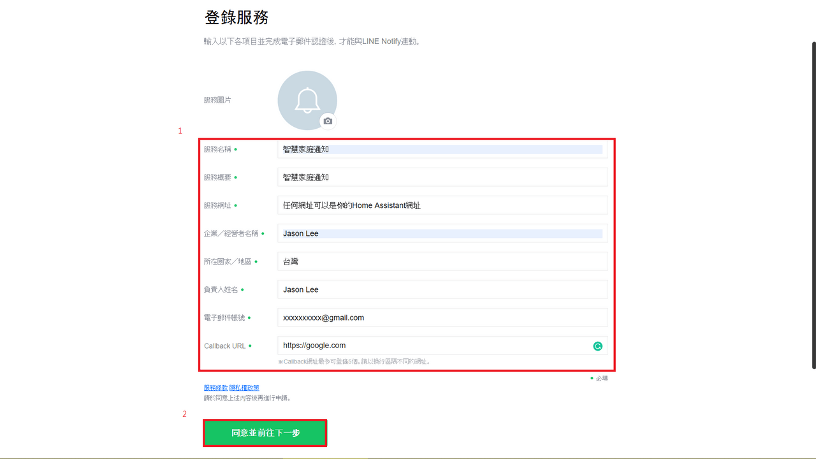Click the Callback URL input field

(442, 346)
